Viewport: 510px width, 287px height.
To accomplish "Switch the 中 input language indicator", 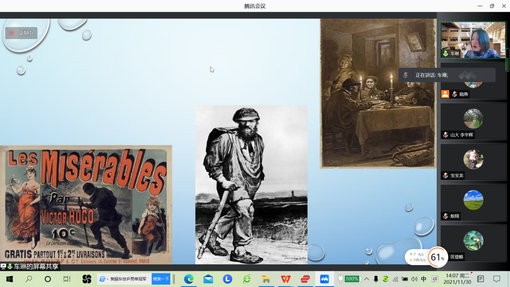I will [423, 279].
